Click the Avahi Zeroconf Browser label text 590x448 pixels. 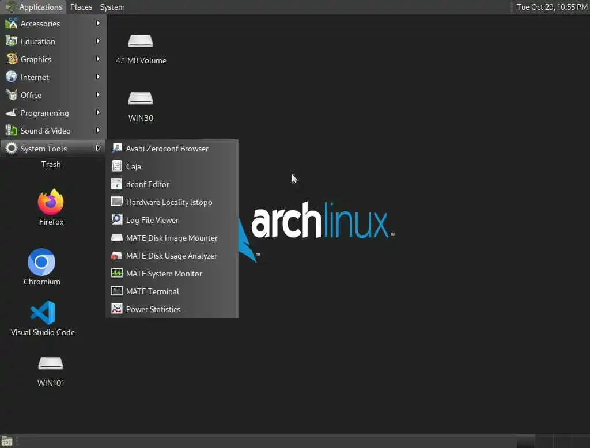[x=167, y=149]
